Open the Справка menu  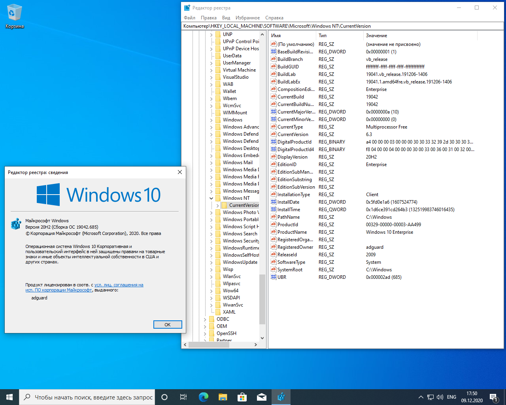click(x=274, y=18)
